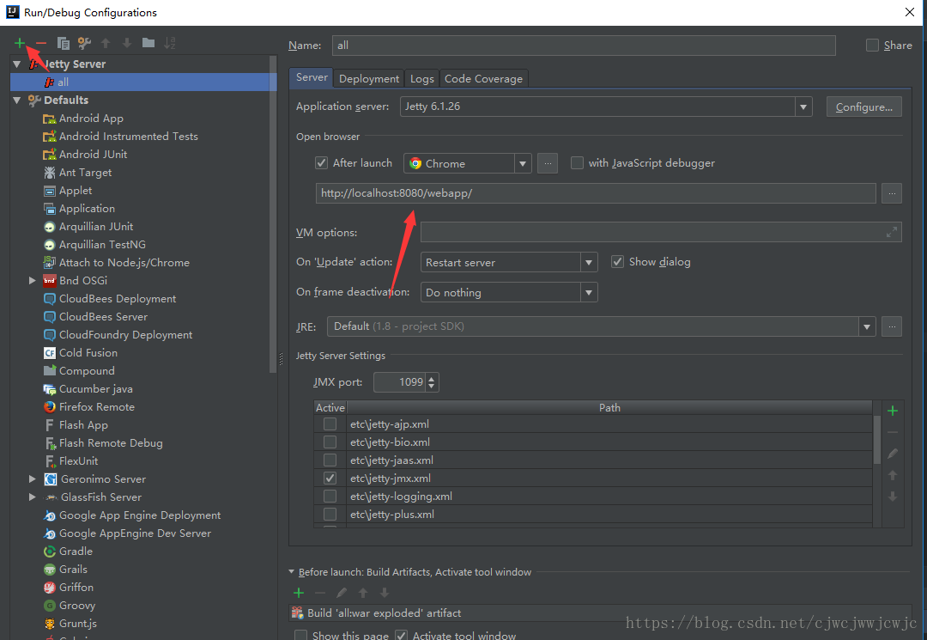The width and height of the screenshot is (927, 640).
Task: Click the Configure... button
Action: 863,107
